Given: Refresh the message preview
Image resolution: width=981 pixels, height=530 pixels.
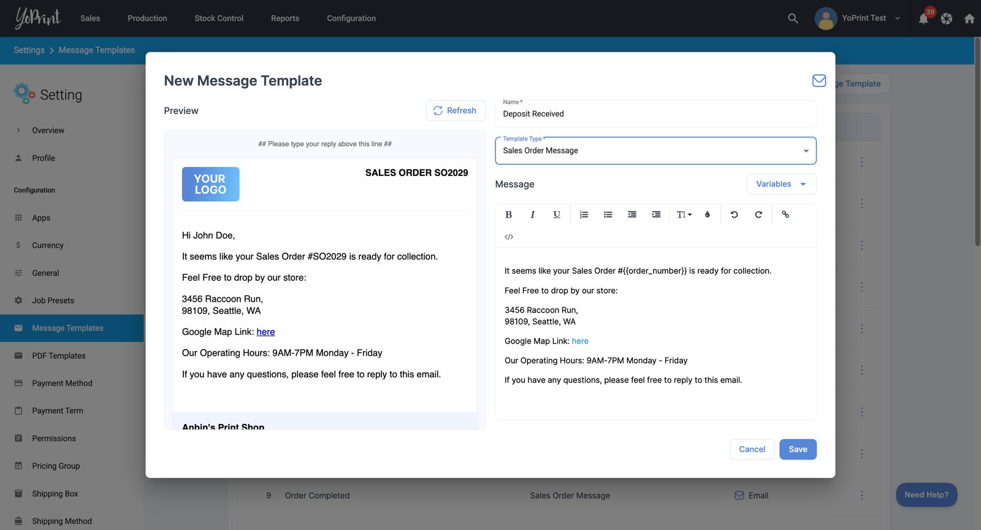Looking at the screenshot, I should tap(456, 110).
